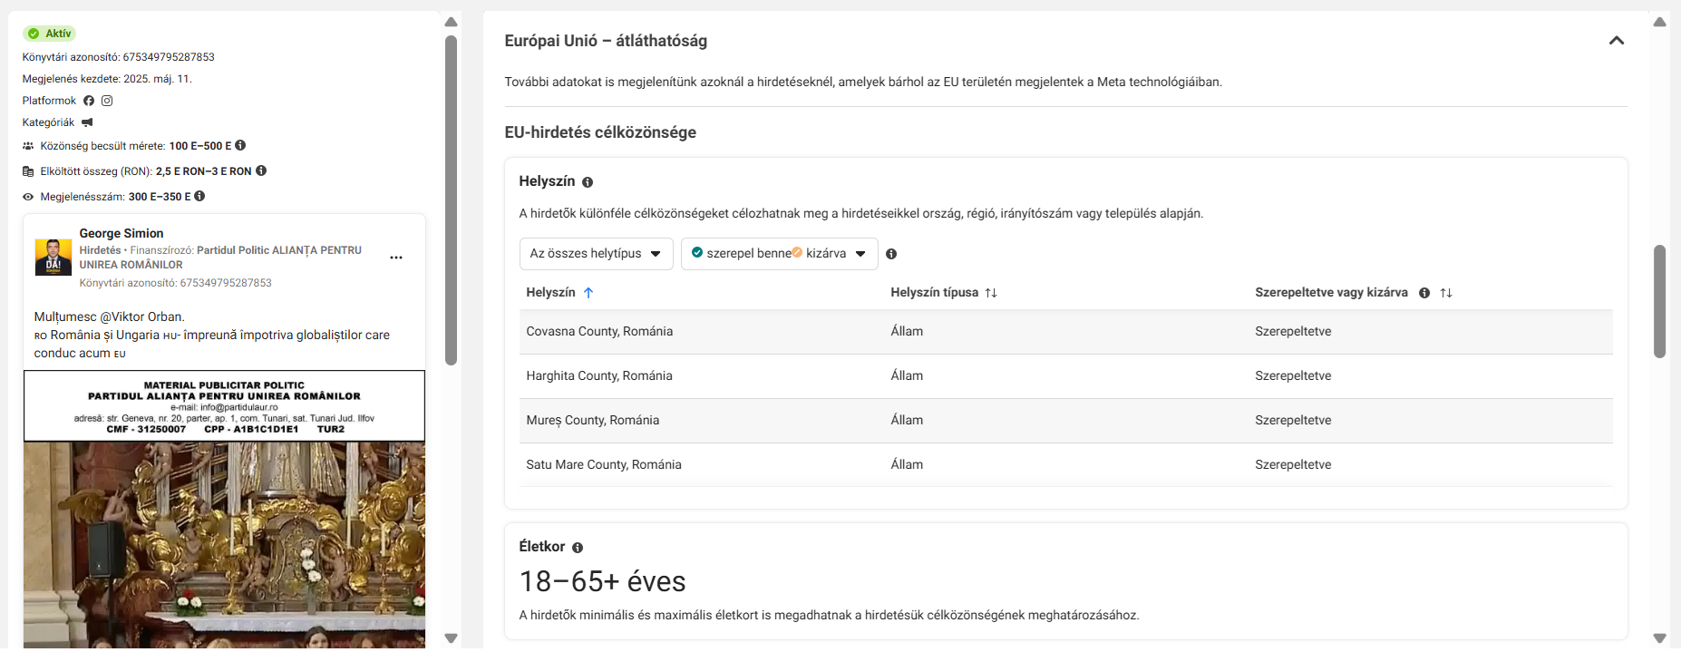Click the Covasna County, Románia row
1681x652 pixels.
(1066, 332)
